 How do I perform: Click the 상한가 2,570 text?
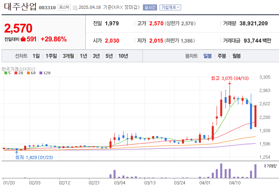click(x=180, y=23)
